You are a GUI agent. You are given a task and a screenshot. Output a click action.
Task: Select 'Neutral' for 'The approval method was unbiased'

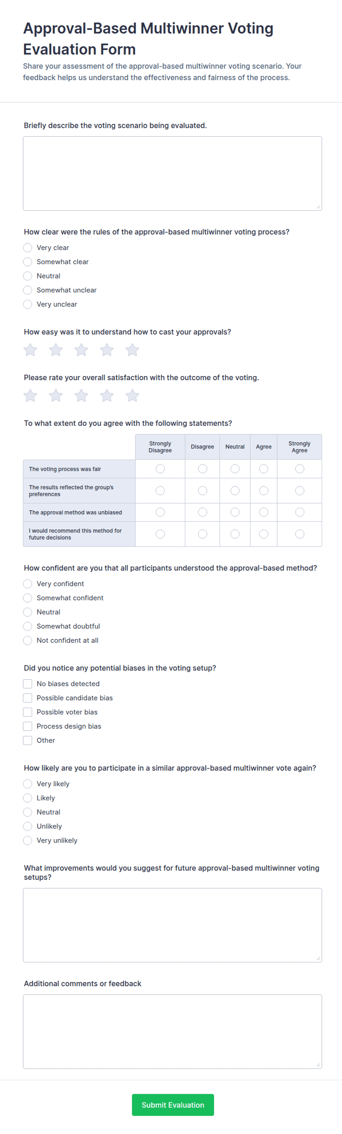(235, 512)
